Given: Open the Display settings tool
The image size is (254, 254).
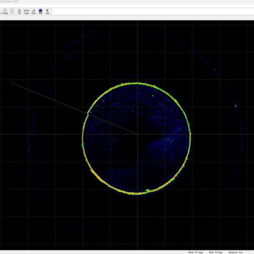Looking at the screenshot, I should coord(5,11).
